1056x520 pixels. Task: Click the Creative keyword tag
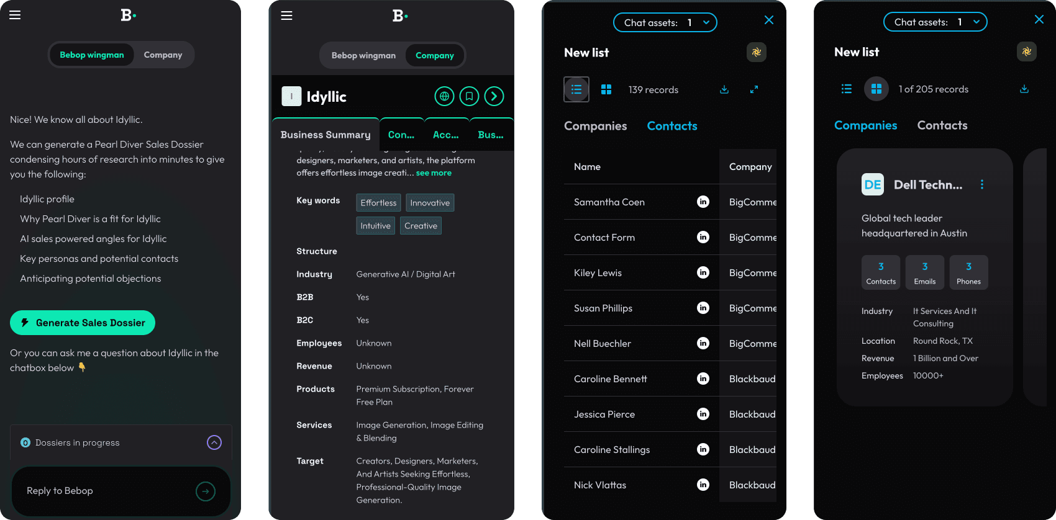pyautogui.click(x=421, y=226)
